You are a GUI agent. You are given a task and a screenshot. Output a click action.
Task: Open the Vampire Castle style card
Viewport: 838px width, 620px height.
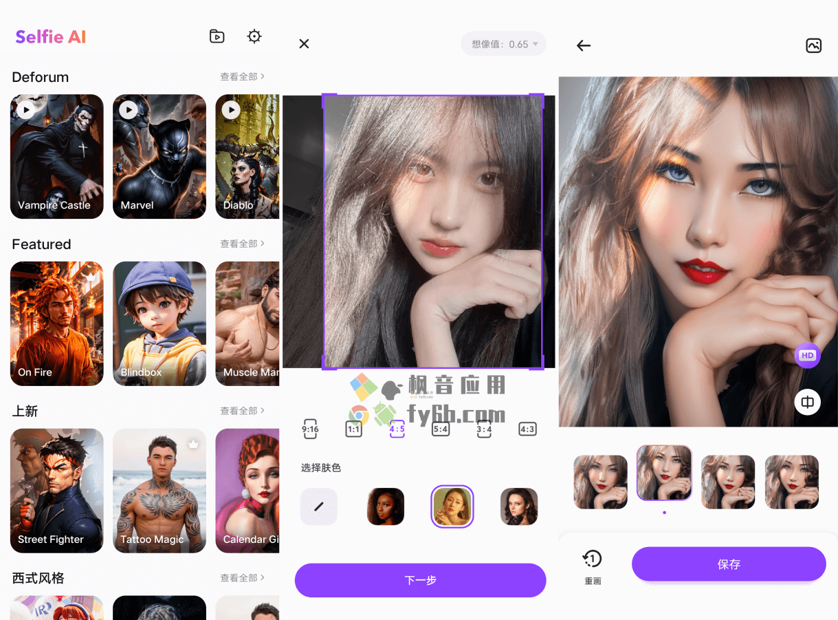(57, 157)
